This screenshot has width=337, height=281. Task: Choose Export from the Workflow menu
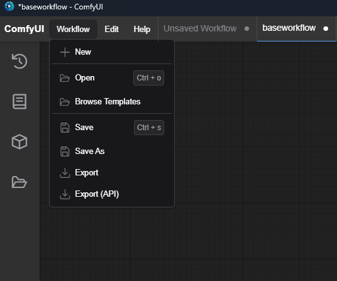[x=112, y=172]
